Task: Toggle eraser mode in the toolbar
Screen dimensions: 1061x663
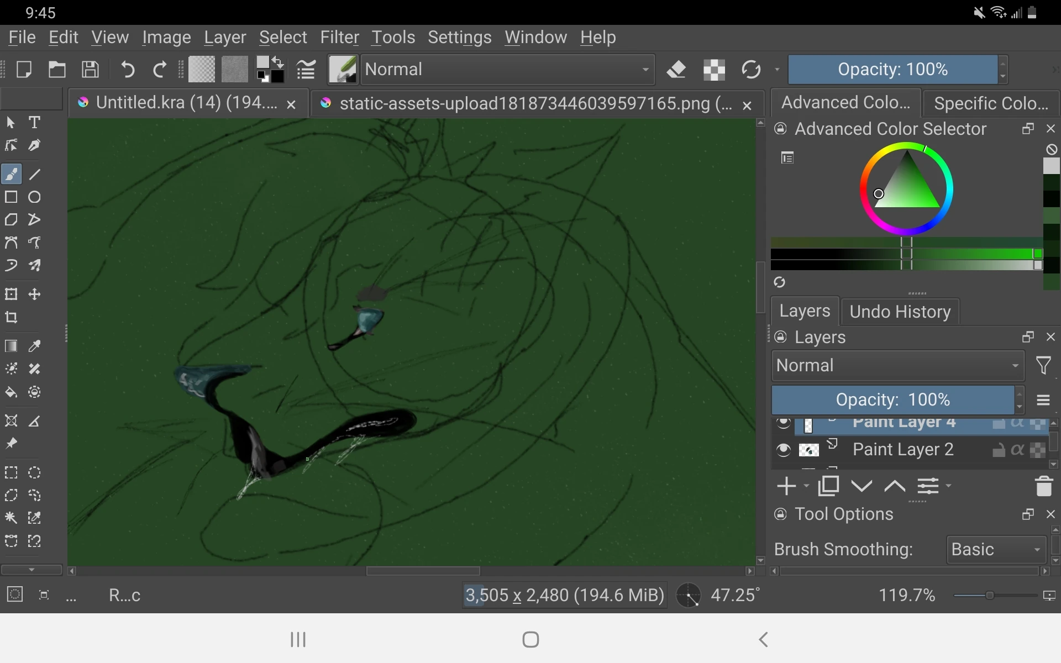Action: pyautogui.click(x=676, y=70)
